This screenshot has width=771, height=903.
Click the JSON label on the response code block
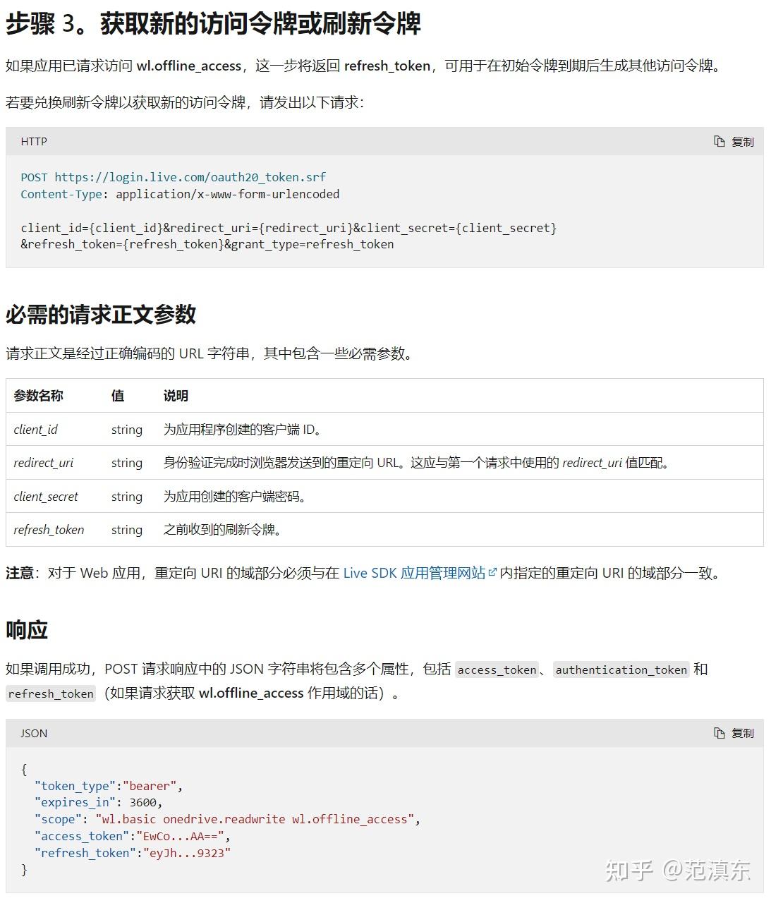[x=33, y=733]
